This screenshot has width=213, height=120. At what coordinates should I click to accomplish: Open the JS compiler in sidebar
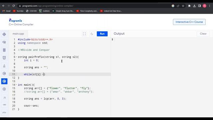pos(4,98)
